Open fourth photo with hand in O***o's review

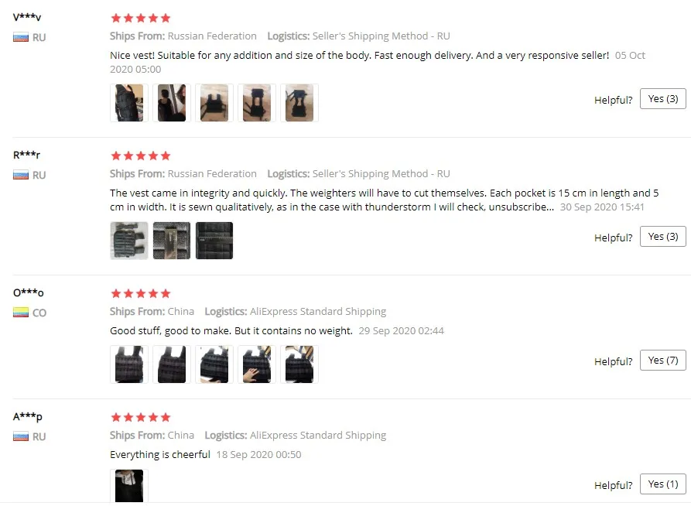tap(257, 364)
